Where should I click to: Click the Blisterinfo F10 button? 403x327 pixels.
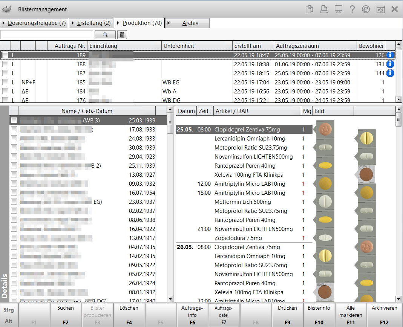click(x=319, y=315)
